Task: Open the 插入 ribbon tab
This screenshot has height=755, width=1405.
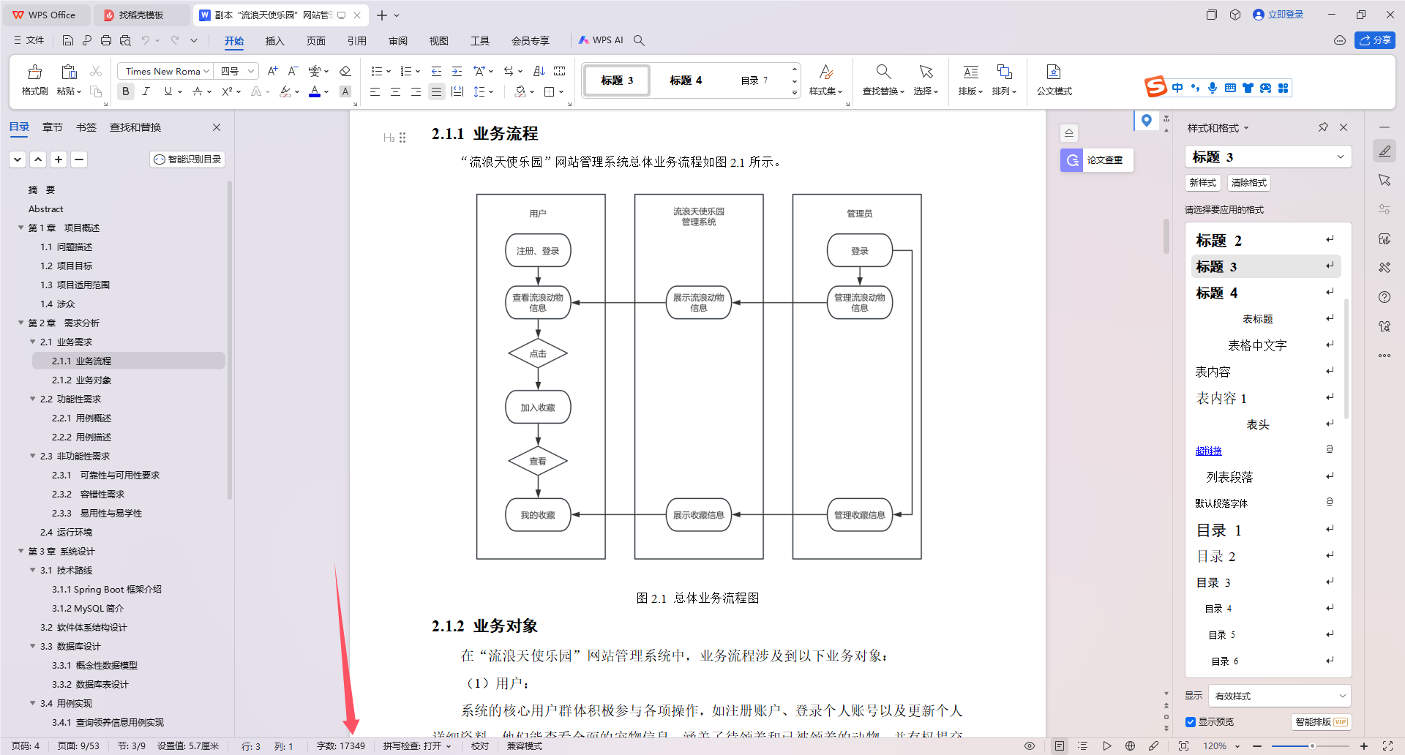Action: click(x=274, y=41)
